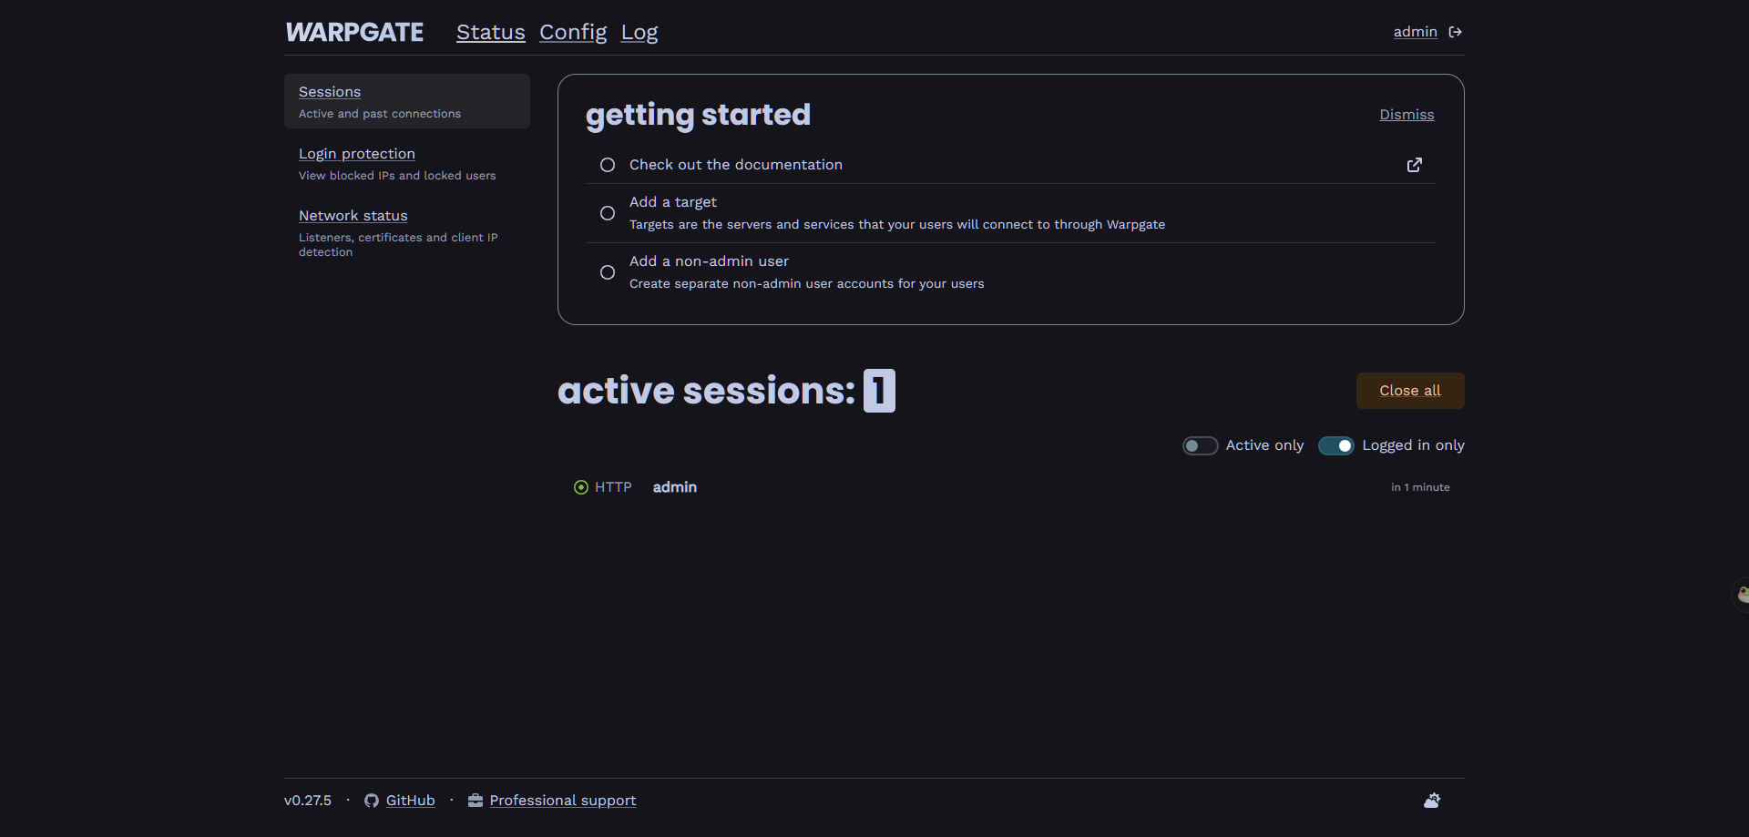The image size is (1749, 837).
Task: Click the green HTTP session status icon
Action: click(x=581, y=487)
